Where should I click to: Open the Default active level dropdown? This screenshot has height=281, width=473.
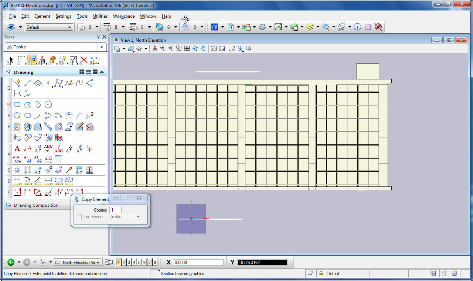pos(49,27)
